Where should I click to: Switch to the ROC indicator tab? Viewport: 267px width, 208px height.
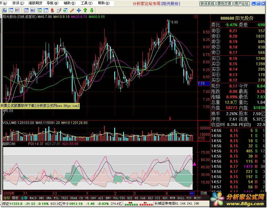pyautogui.click(x=165, y=198)
